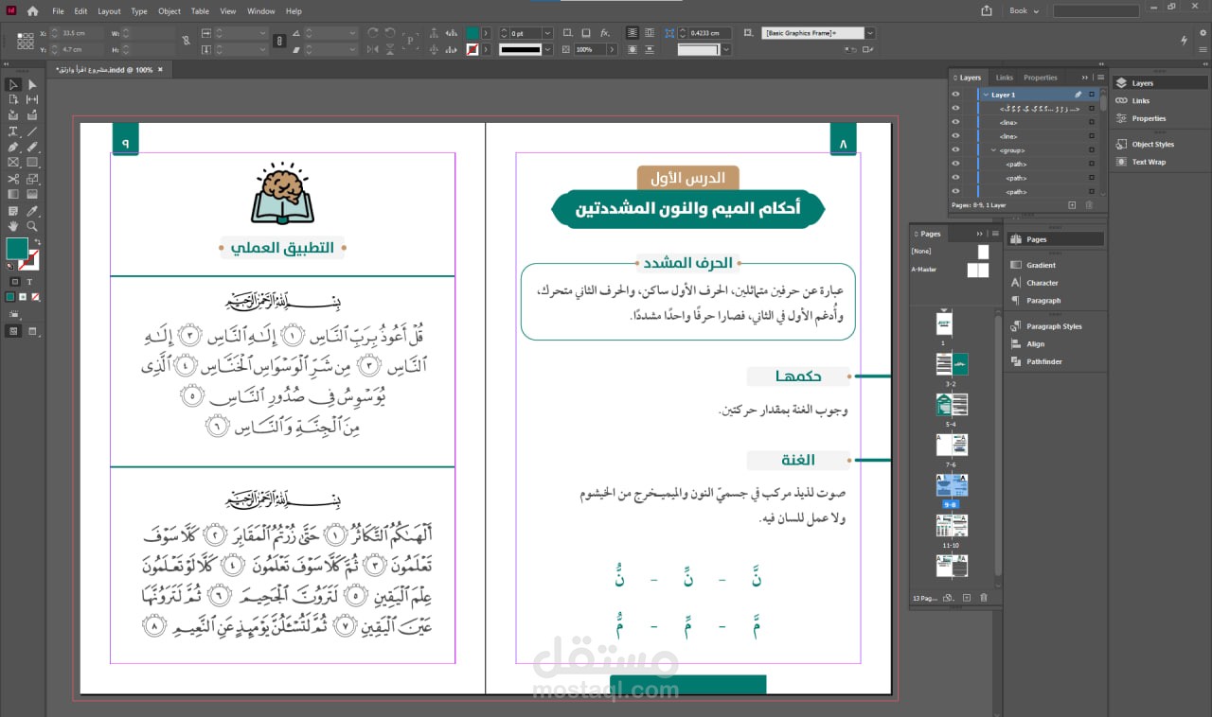The width and height of the screenshot is (1212, 717).
Task: Choose the Zoom tool in toolbox
Action: tap(32, 226)
